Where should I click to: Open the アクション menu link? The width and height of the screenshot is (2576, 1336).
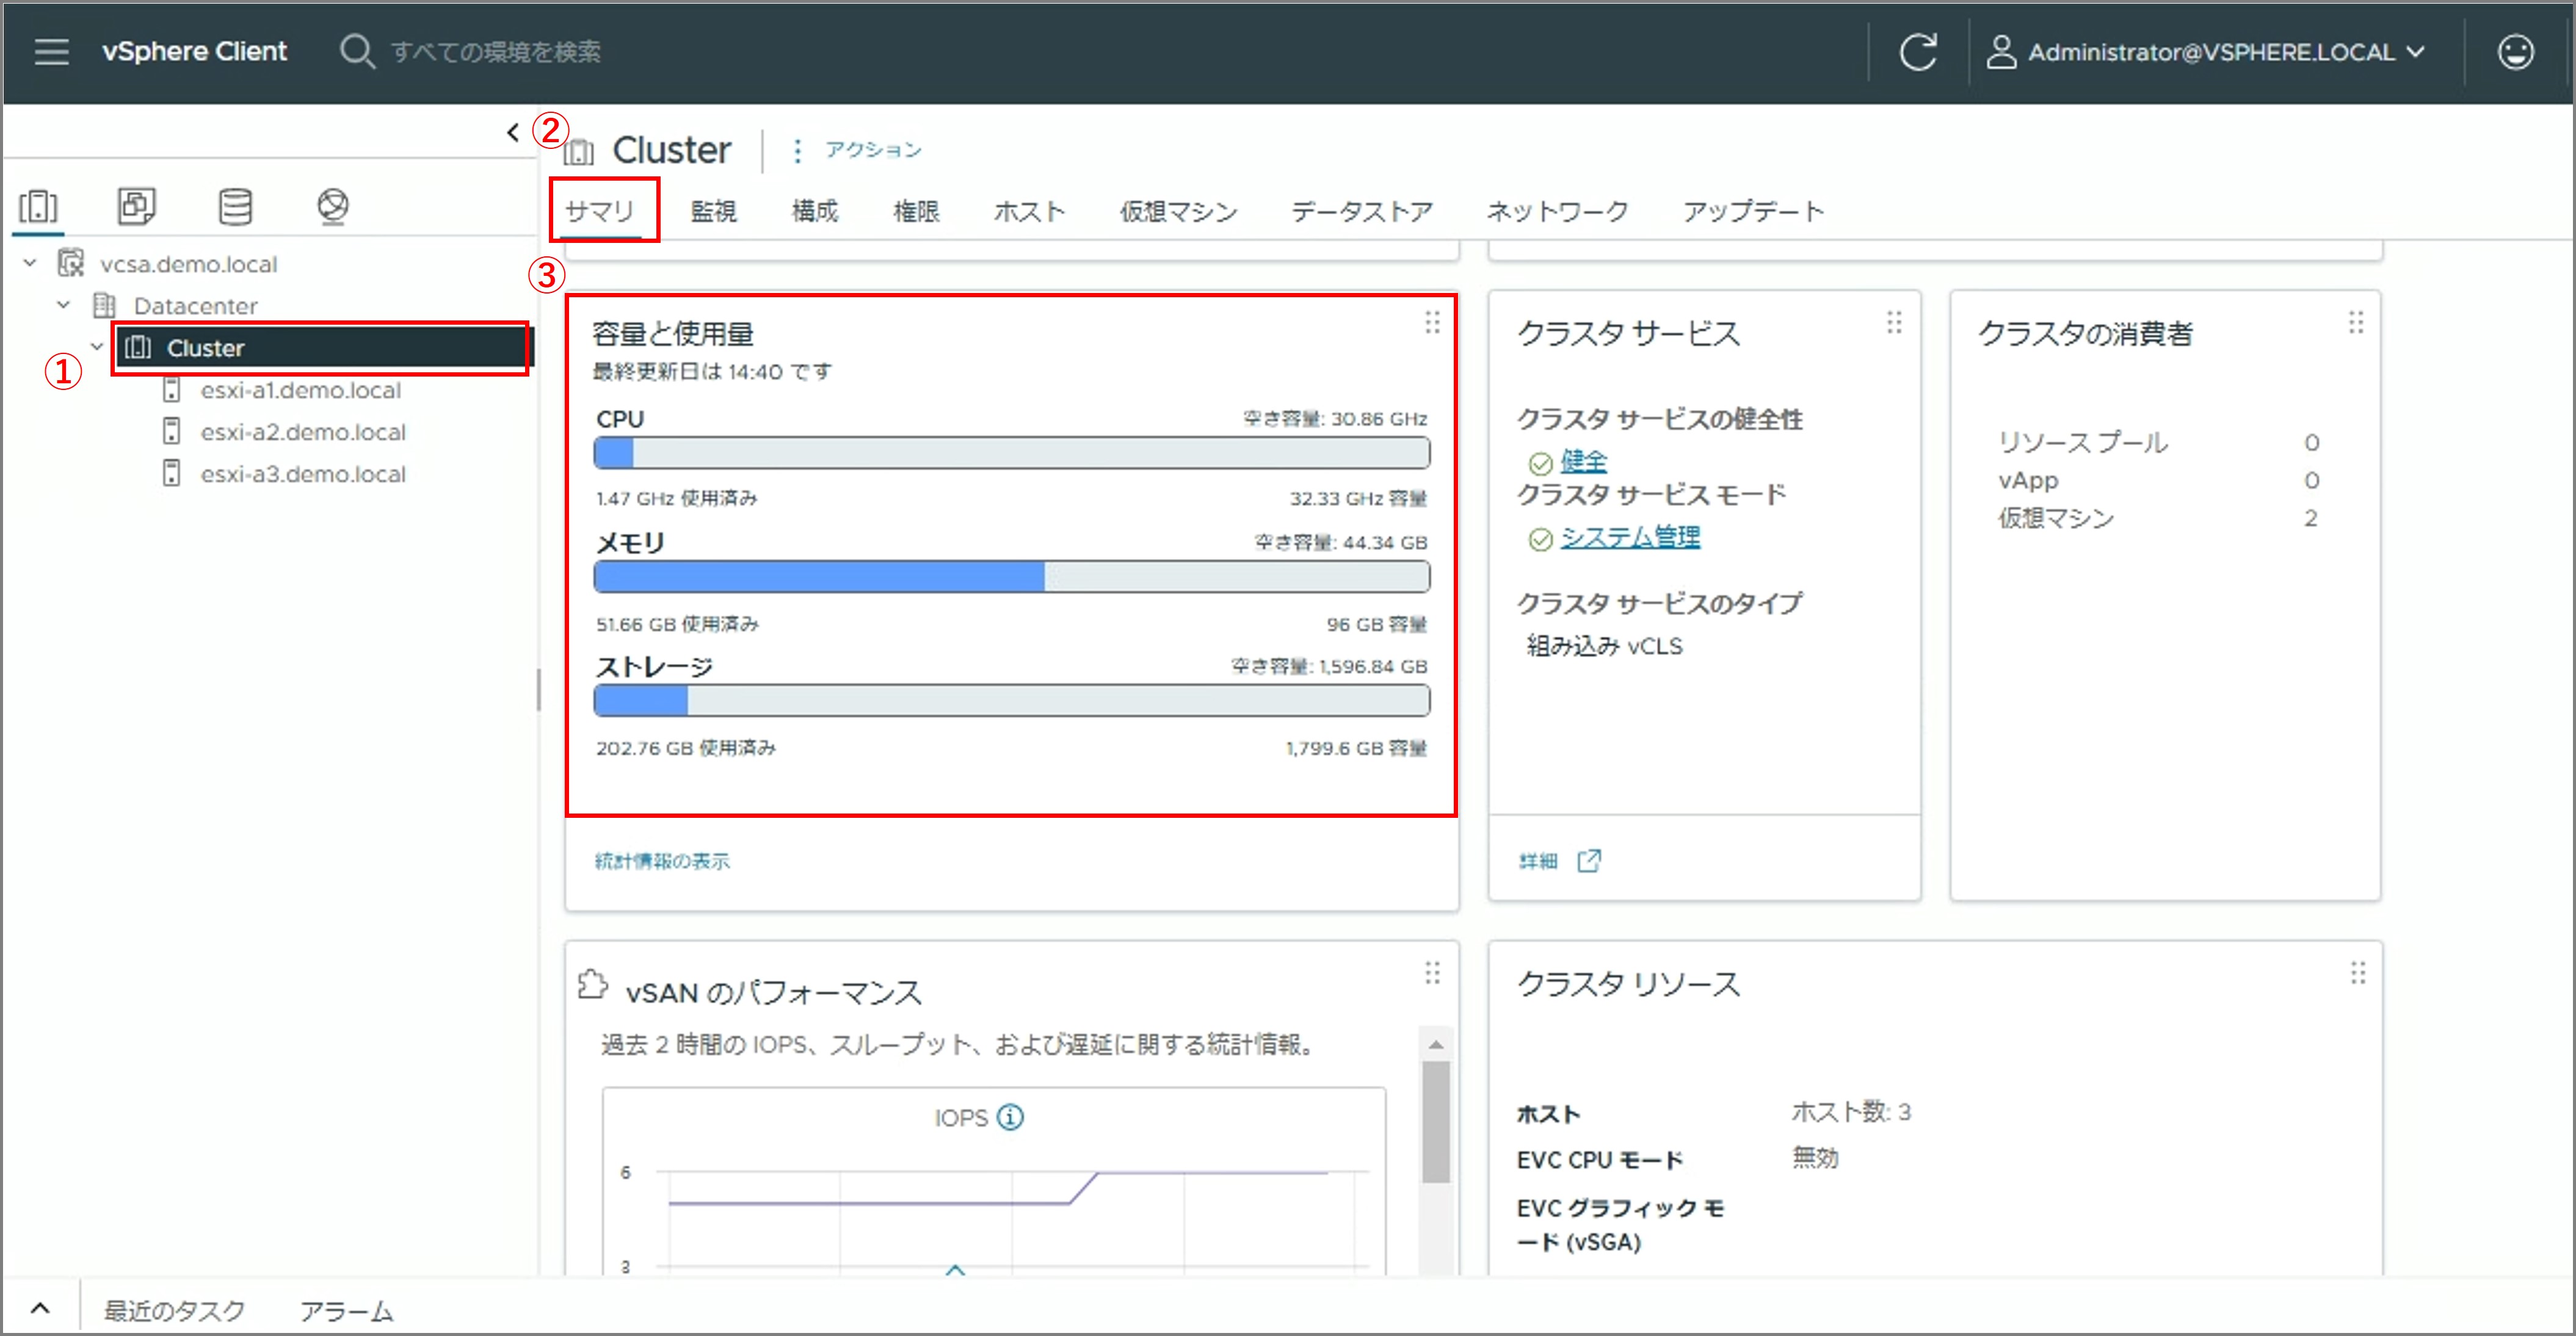(x=873, y=150)
